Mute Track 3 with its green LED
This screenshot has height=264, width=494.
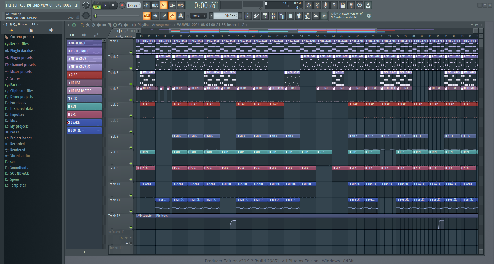(131, 84)
